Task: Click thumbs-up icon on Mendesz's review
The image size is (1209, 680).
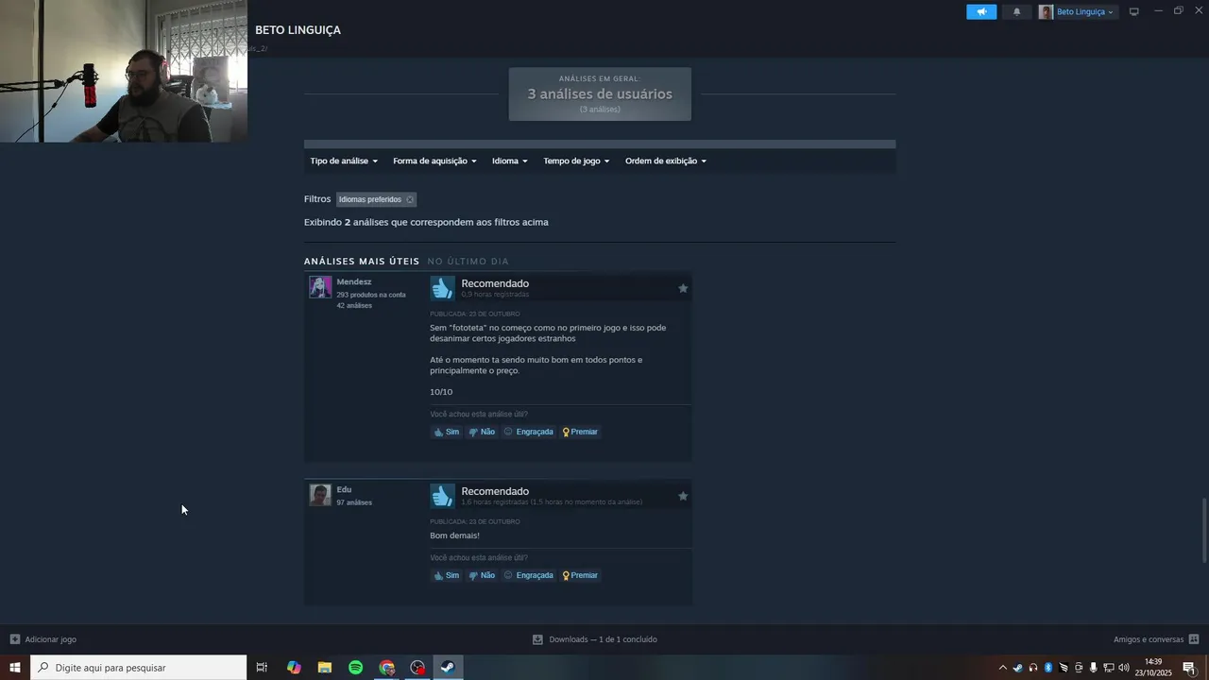Action: pos(442,288)
